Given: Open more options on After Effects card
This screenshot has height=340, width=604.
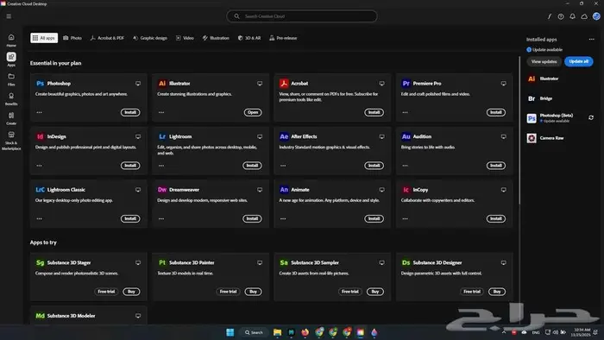Looking at the screenshot, I should pos(283,166).
